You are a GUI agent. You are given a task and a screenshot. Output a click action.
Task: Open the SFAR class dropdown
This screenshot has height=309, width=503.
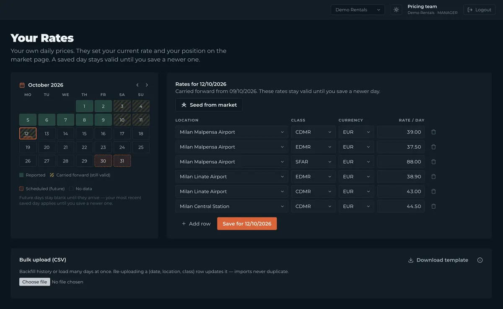coord(313,162)
